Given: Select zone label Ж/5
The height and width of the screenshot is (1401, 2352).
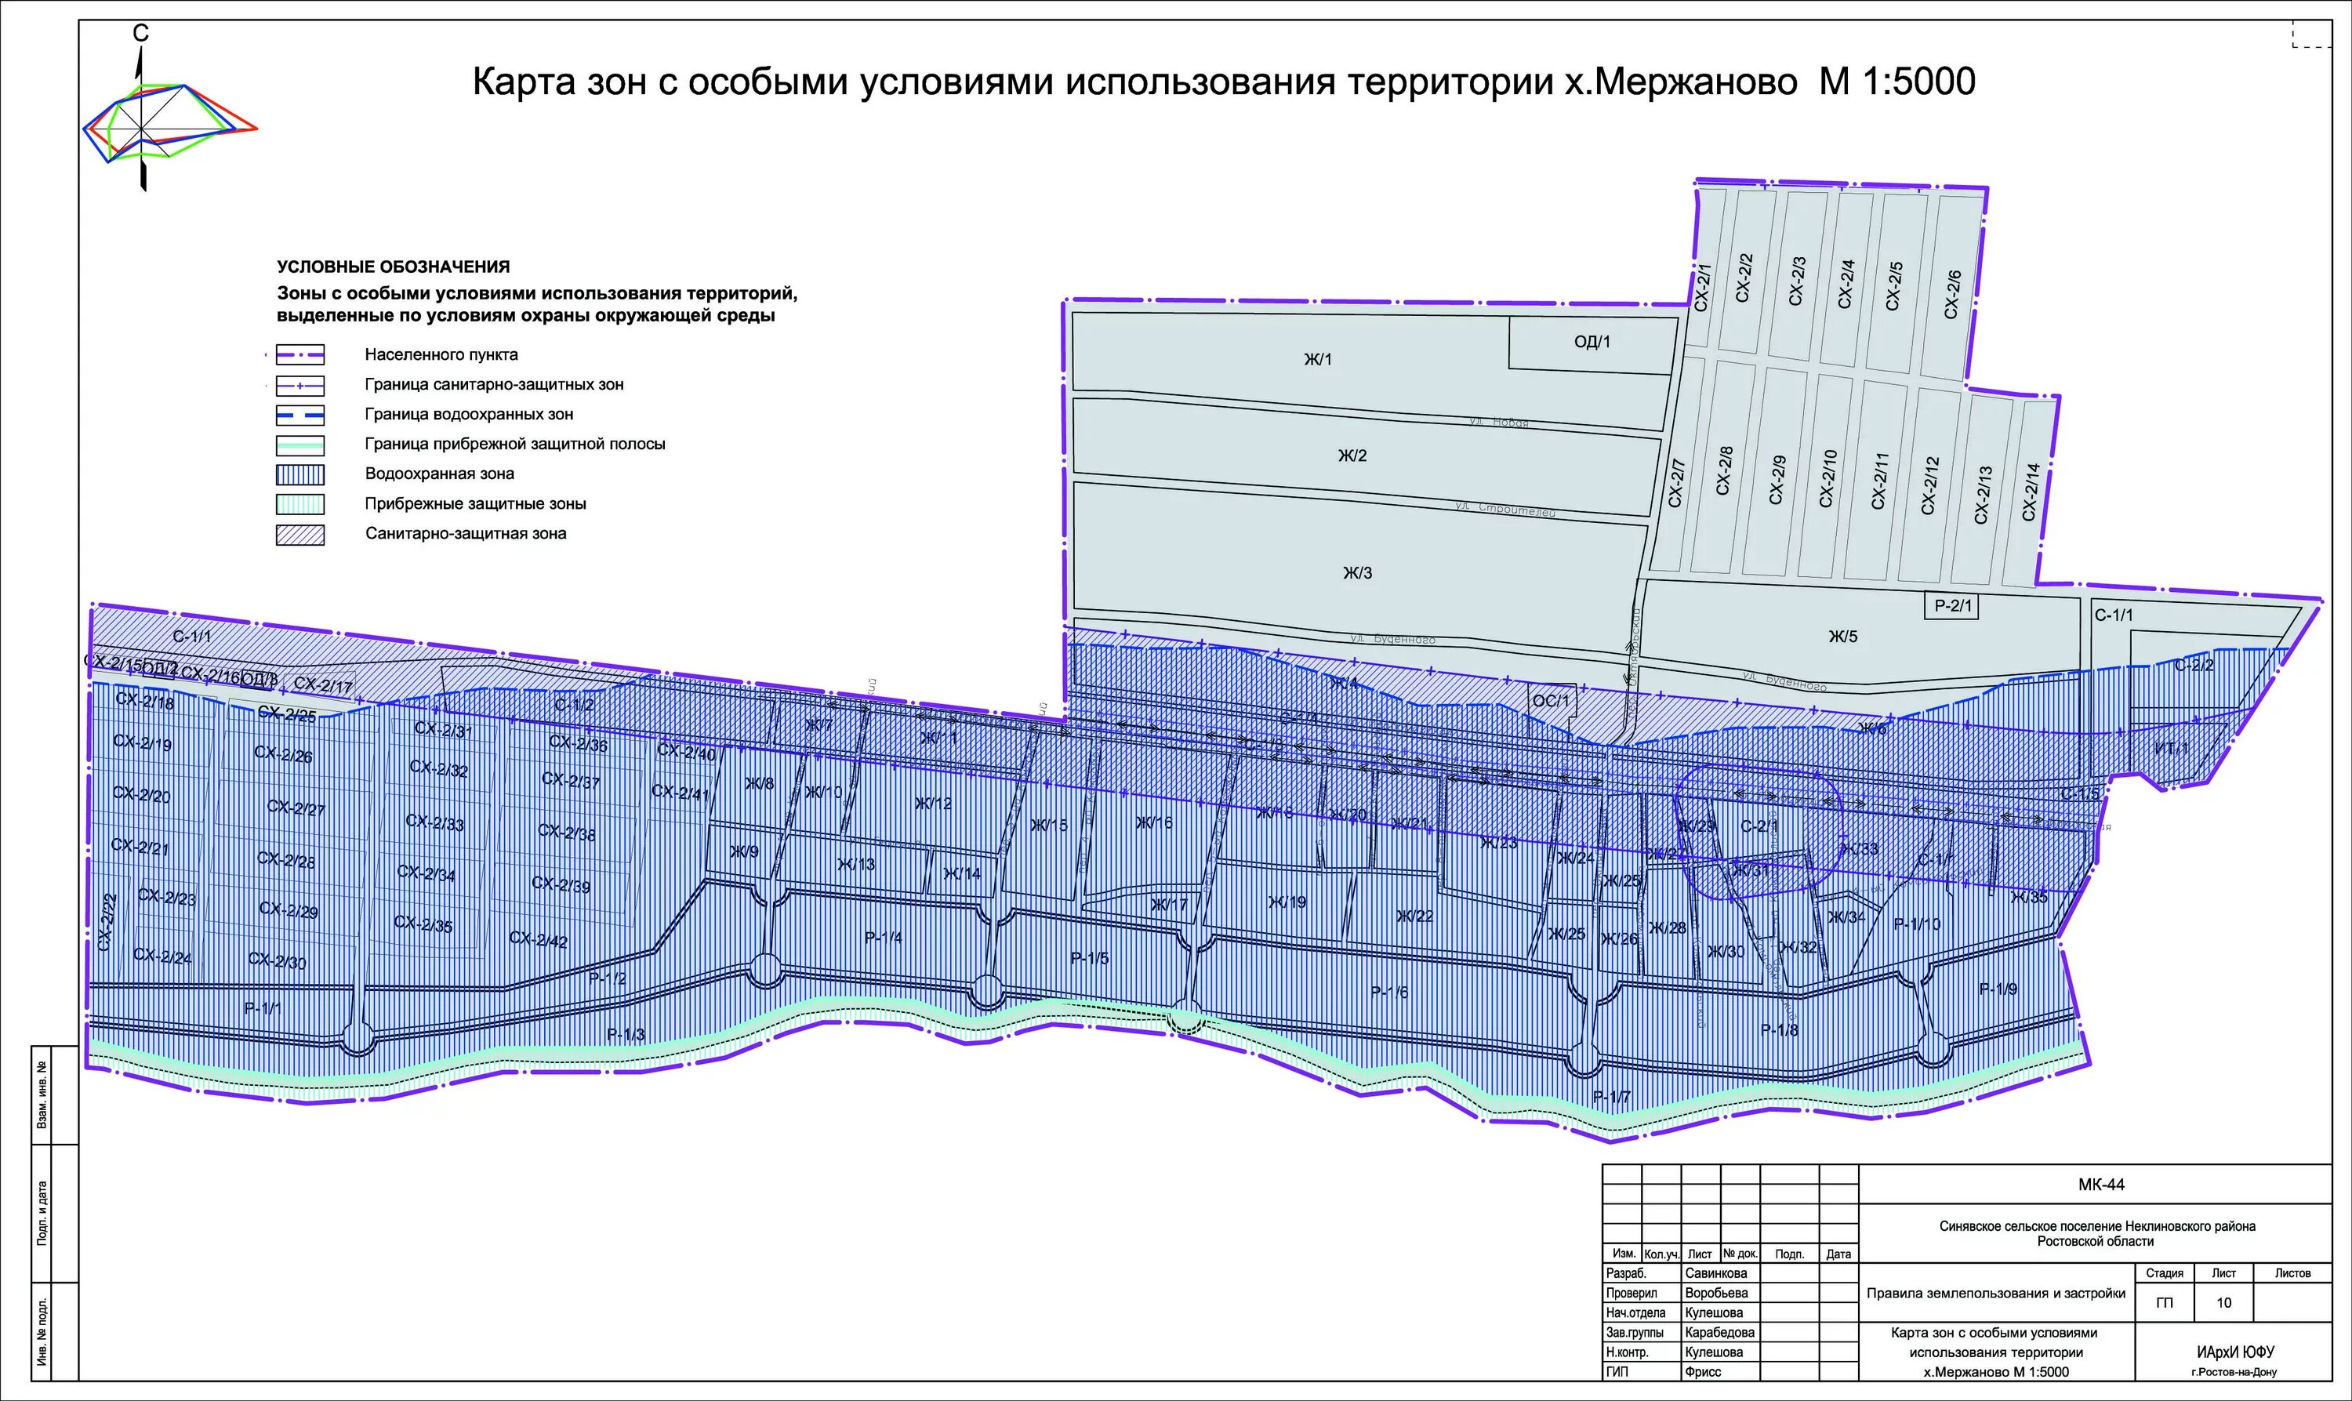Looking at the screenshot, I should coord(1842,637).
